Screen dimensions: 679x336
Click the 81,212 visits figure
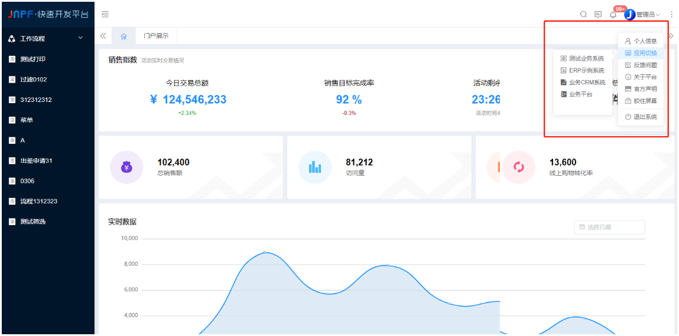pyautogui.click(x=359, y=162)
